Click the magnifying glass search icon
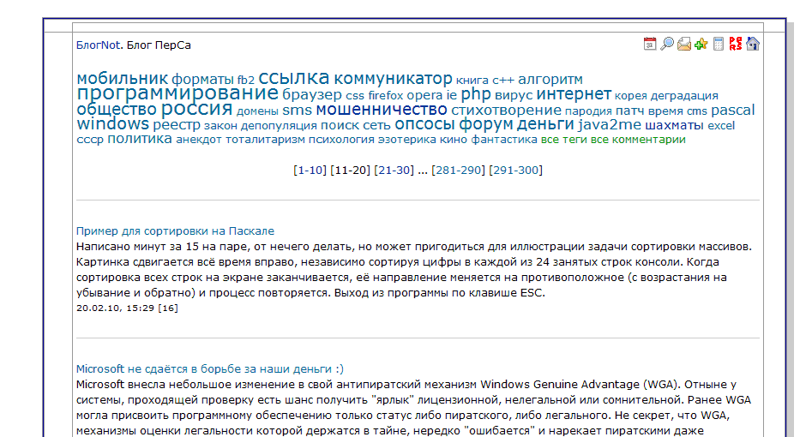Viewport: 812px width, 437px height. click(x=667, y=44)
